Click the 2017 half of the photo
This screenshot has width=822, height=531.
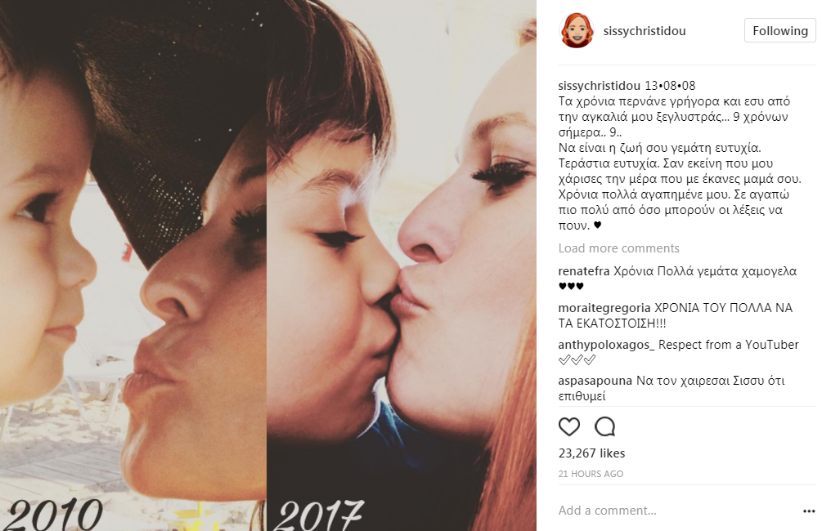click(402, 265)
